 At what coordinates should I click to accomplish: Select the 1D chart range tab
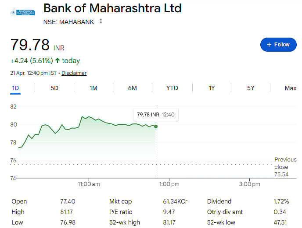pyautogui.click(x=15, y=88)
